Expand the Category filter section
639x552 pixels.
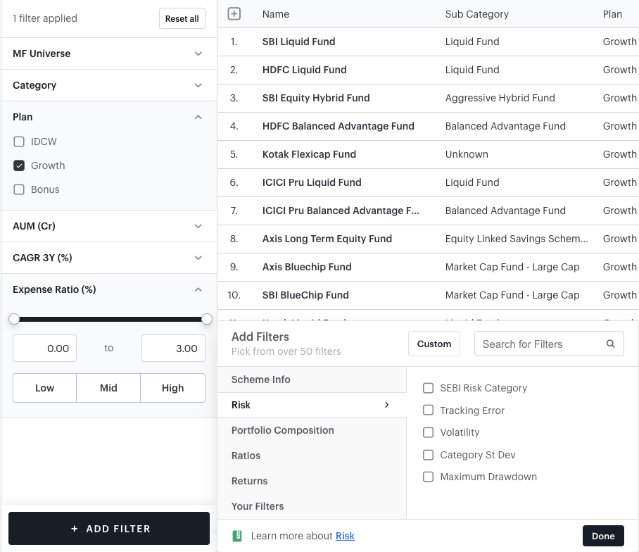click(109, 85)
